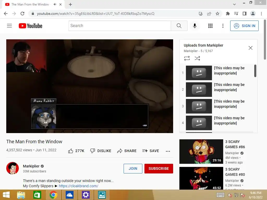
Task: Open 3 SCARY GAMES #80 thumbnail
Action: click(x=201, y=178)
